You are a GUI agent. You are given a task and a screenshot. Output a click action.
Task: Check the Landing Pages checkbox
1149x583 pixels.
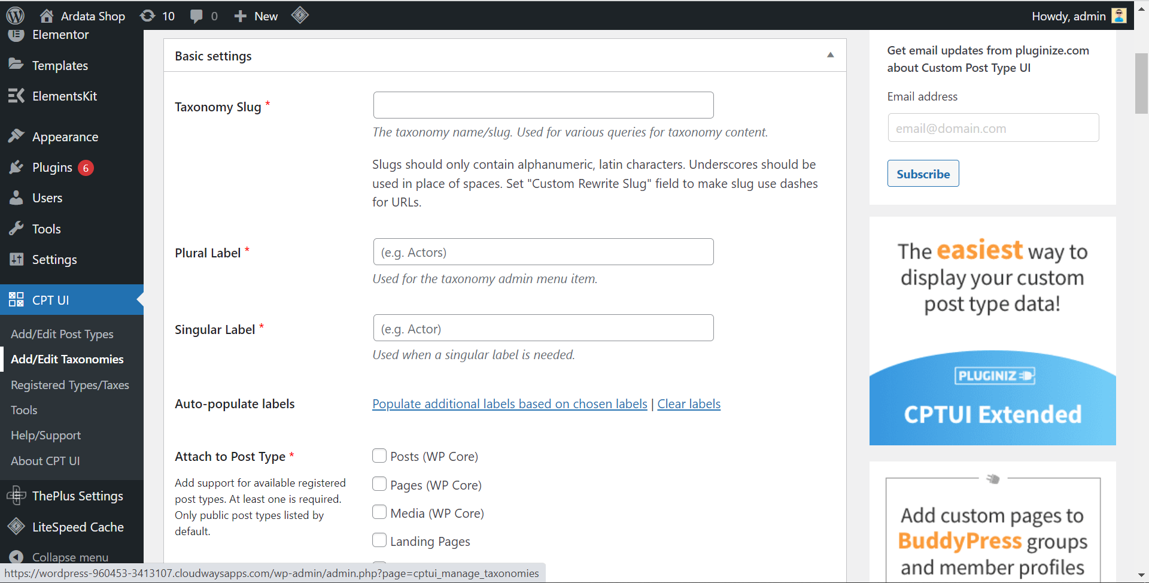[379, 540]
